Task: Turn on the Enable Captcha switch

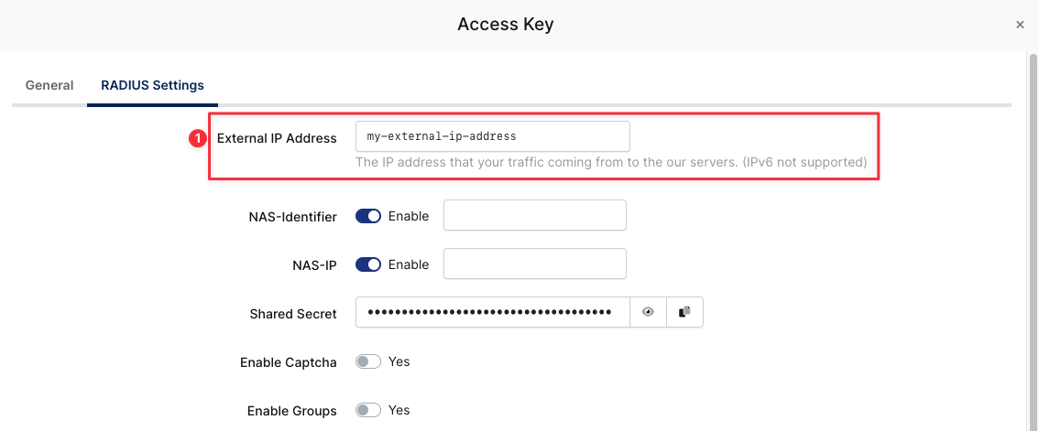Action: coord(368,361)
